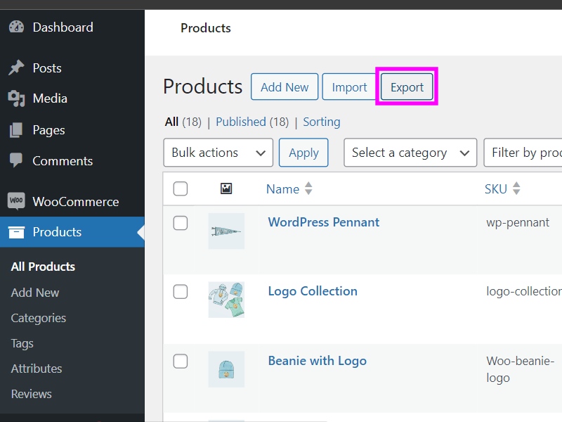Open the Bulk actions dropdown
562x422 pixels.
coord(218,153)
